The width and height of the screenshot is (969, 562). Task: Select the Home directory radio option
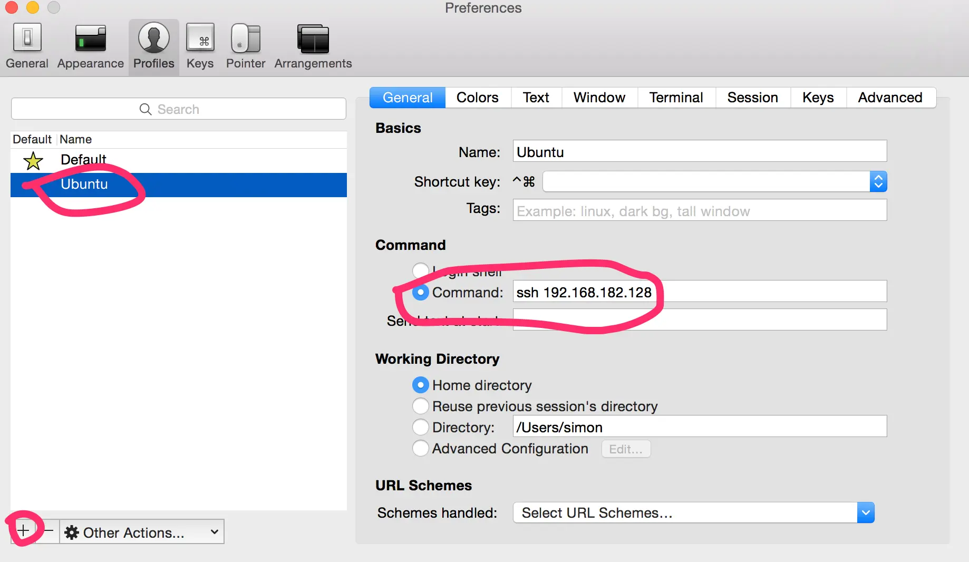coord(420,385)
